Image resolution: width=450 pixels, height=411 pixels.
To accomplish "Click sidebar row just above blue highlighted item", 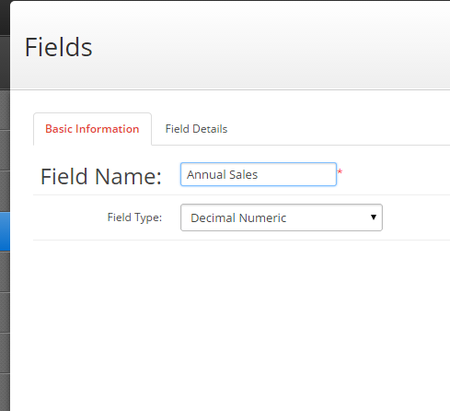I will [x=5, y=192].
